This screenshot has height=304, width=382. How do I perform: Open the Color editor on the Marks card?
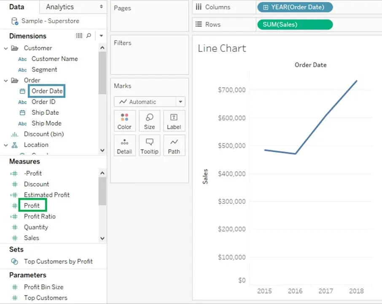[124, 121]
